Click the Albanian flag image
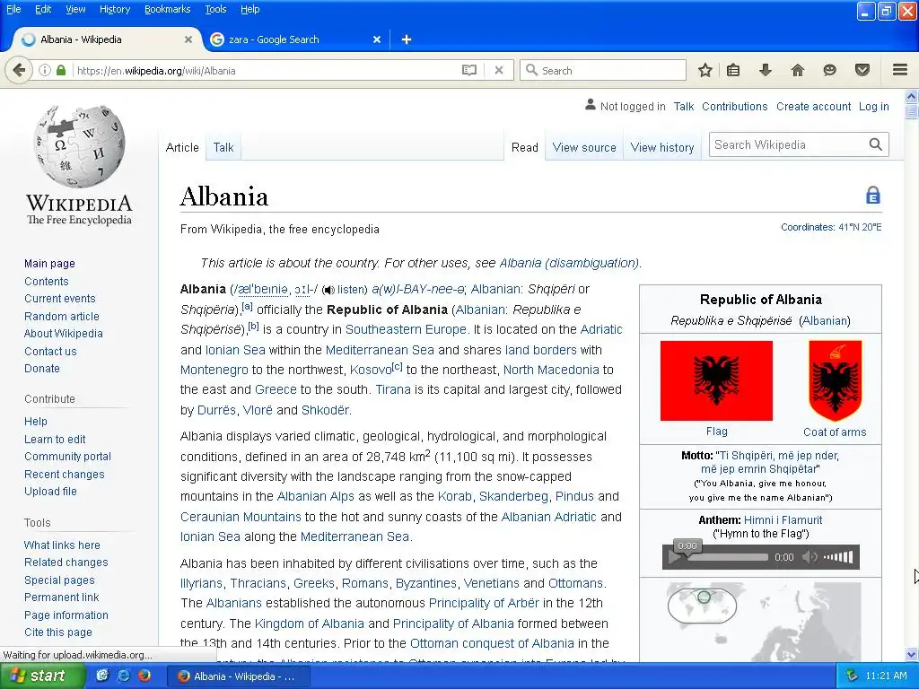The width and height of the screenshot is (919, 689). [716, 380]
